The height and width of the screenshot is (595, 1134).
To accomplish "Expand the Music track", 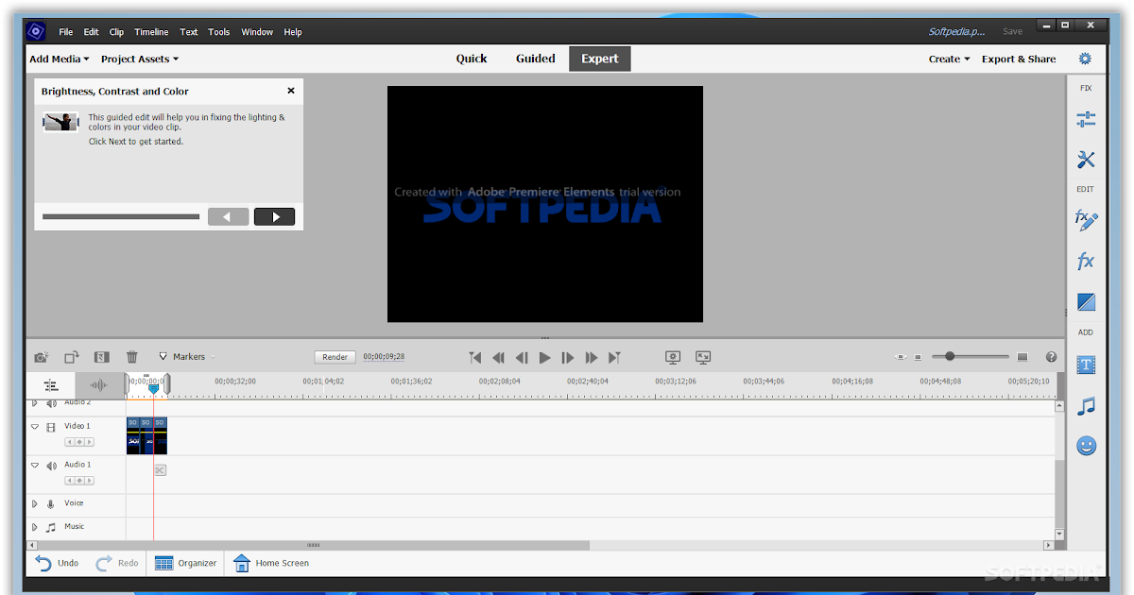I will [x=35, y=527].
